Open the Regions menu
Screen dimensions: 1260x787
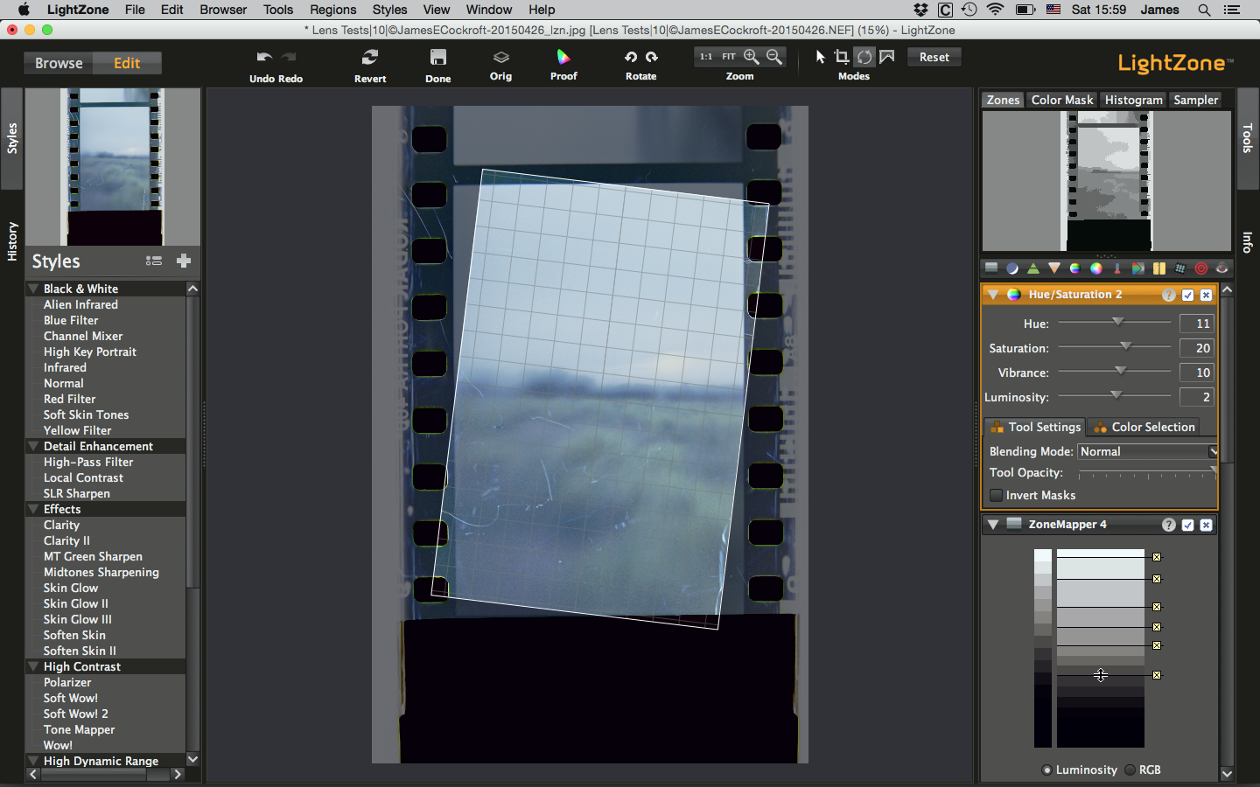click(x=332, y=10)
